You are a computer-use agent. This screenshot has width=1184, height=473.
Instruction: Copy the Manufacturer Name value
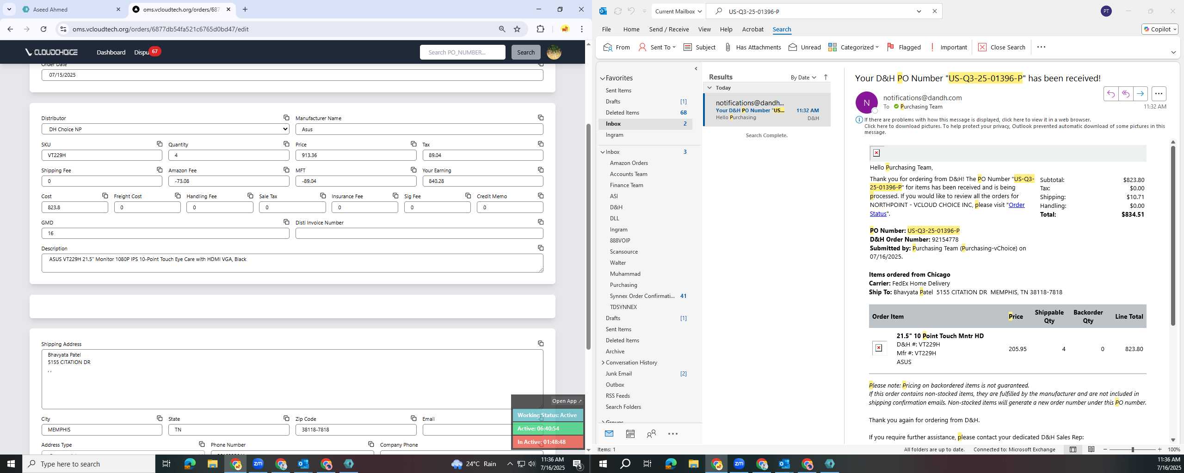pos(541,118)
